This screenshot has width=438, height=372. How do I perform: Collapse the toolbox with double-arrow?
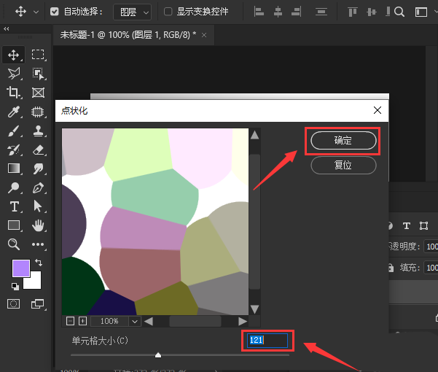click(7, 28)
